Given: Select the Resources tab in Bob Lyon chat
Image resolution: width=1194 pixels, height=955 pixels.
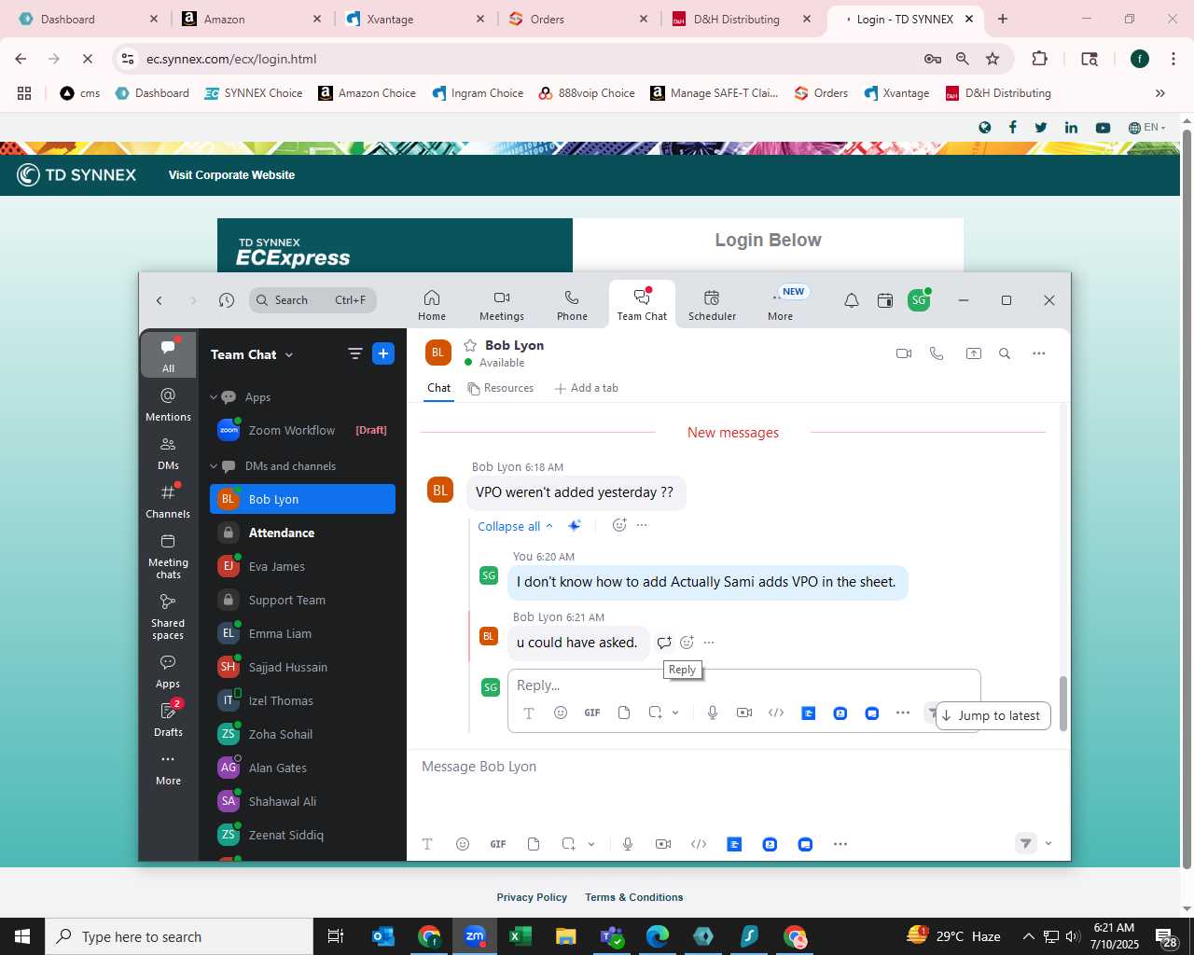Looking at the screenshot, I should (x=501, y=388).
